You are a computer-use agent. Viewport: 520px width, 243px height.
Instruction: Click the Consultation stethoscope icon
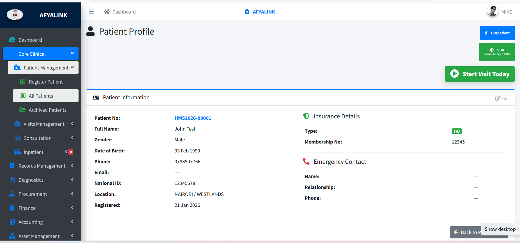17,138
